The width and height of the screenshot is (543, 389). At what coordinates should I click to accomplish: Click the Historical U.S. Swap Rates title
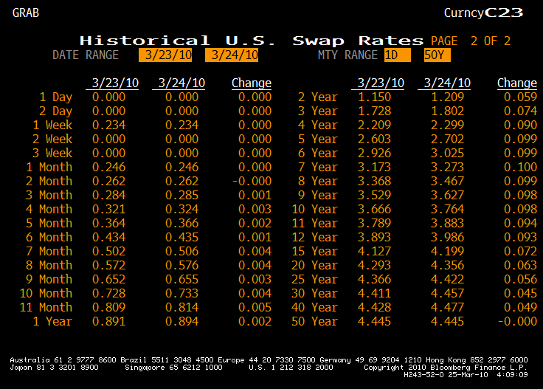252,41
